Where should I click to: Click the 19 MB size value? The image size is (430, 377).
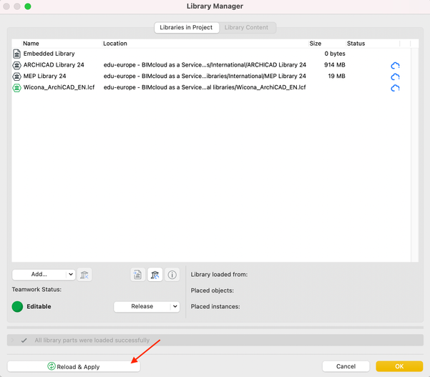(x=337, y=76)
